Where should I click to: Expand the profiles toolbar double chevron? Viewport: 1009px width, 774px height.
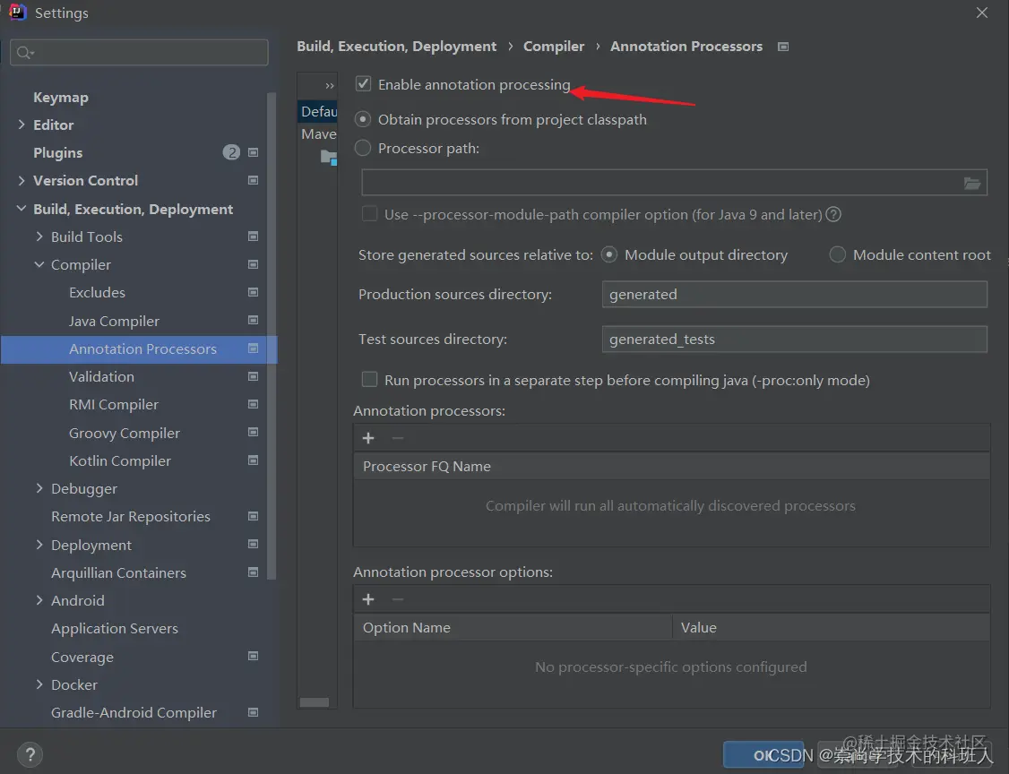click(x=330, y=86)
